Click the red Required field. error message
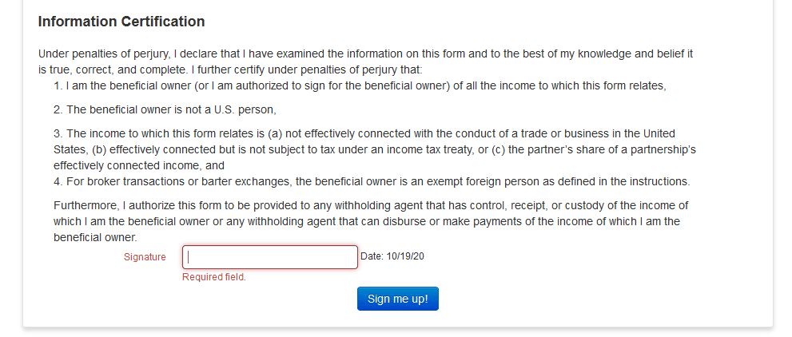This screenshot has width=792, height=337. point(214,277)
